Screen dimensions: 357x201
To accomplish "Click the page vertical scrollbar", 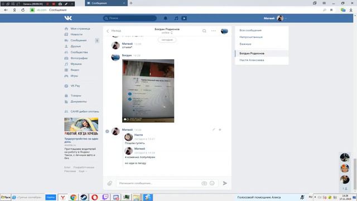I will tap(355, 174).
